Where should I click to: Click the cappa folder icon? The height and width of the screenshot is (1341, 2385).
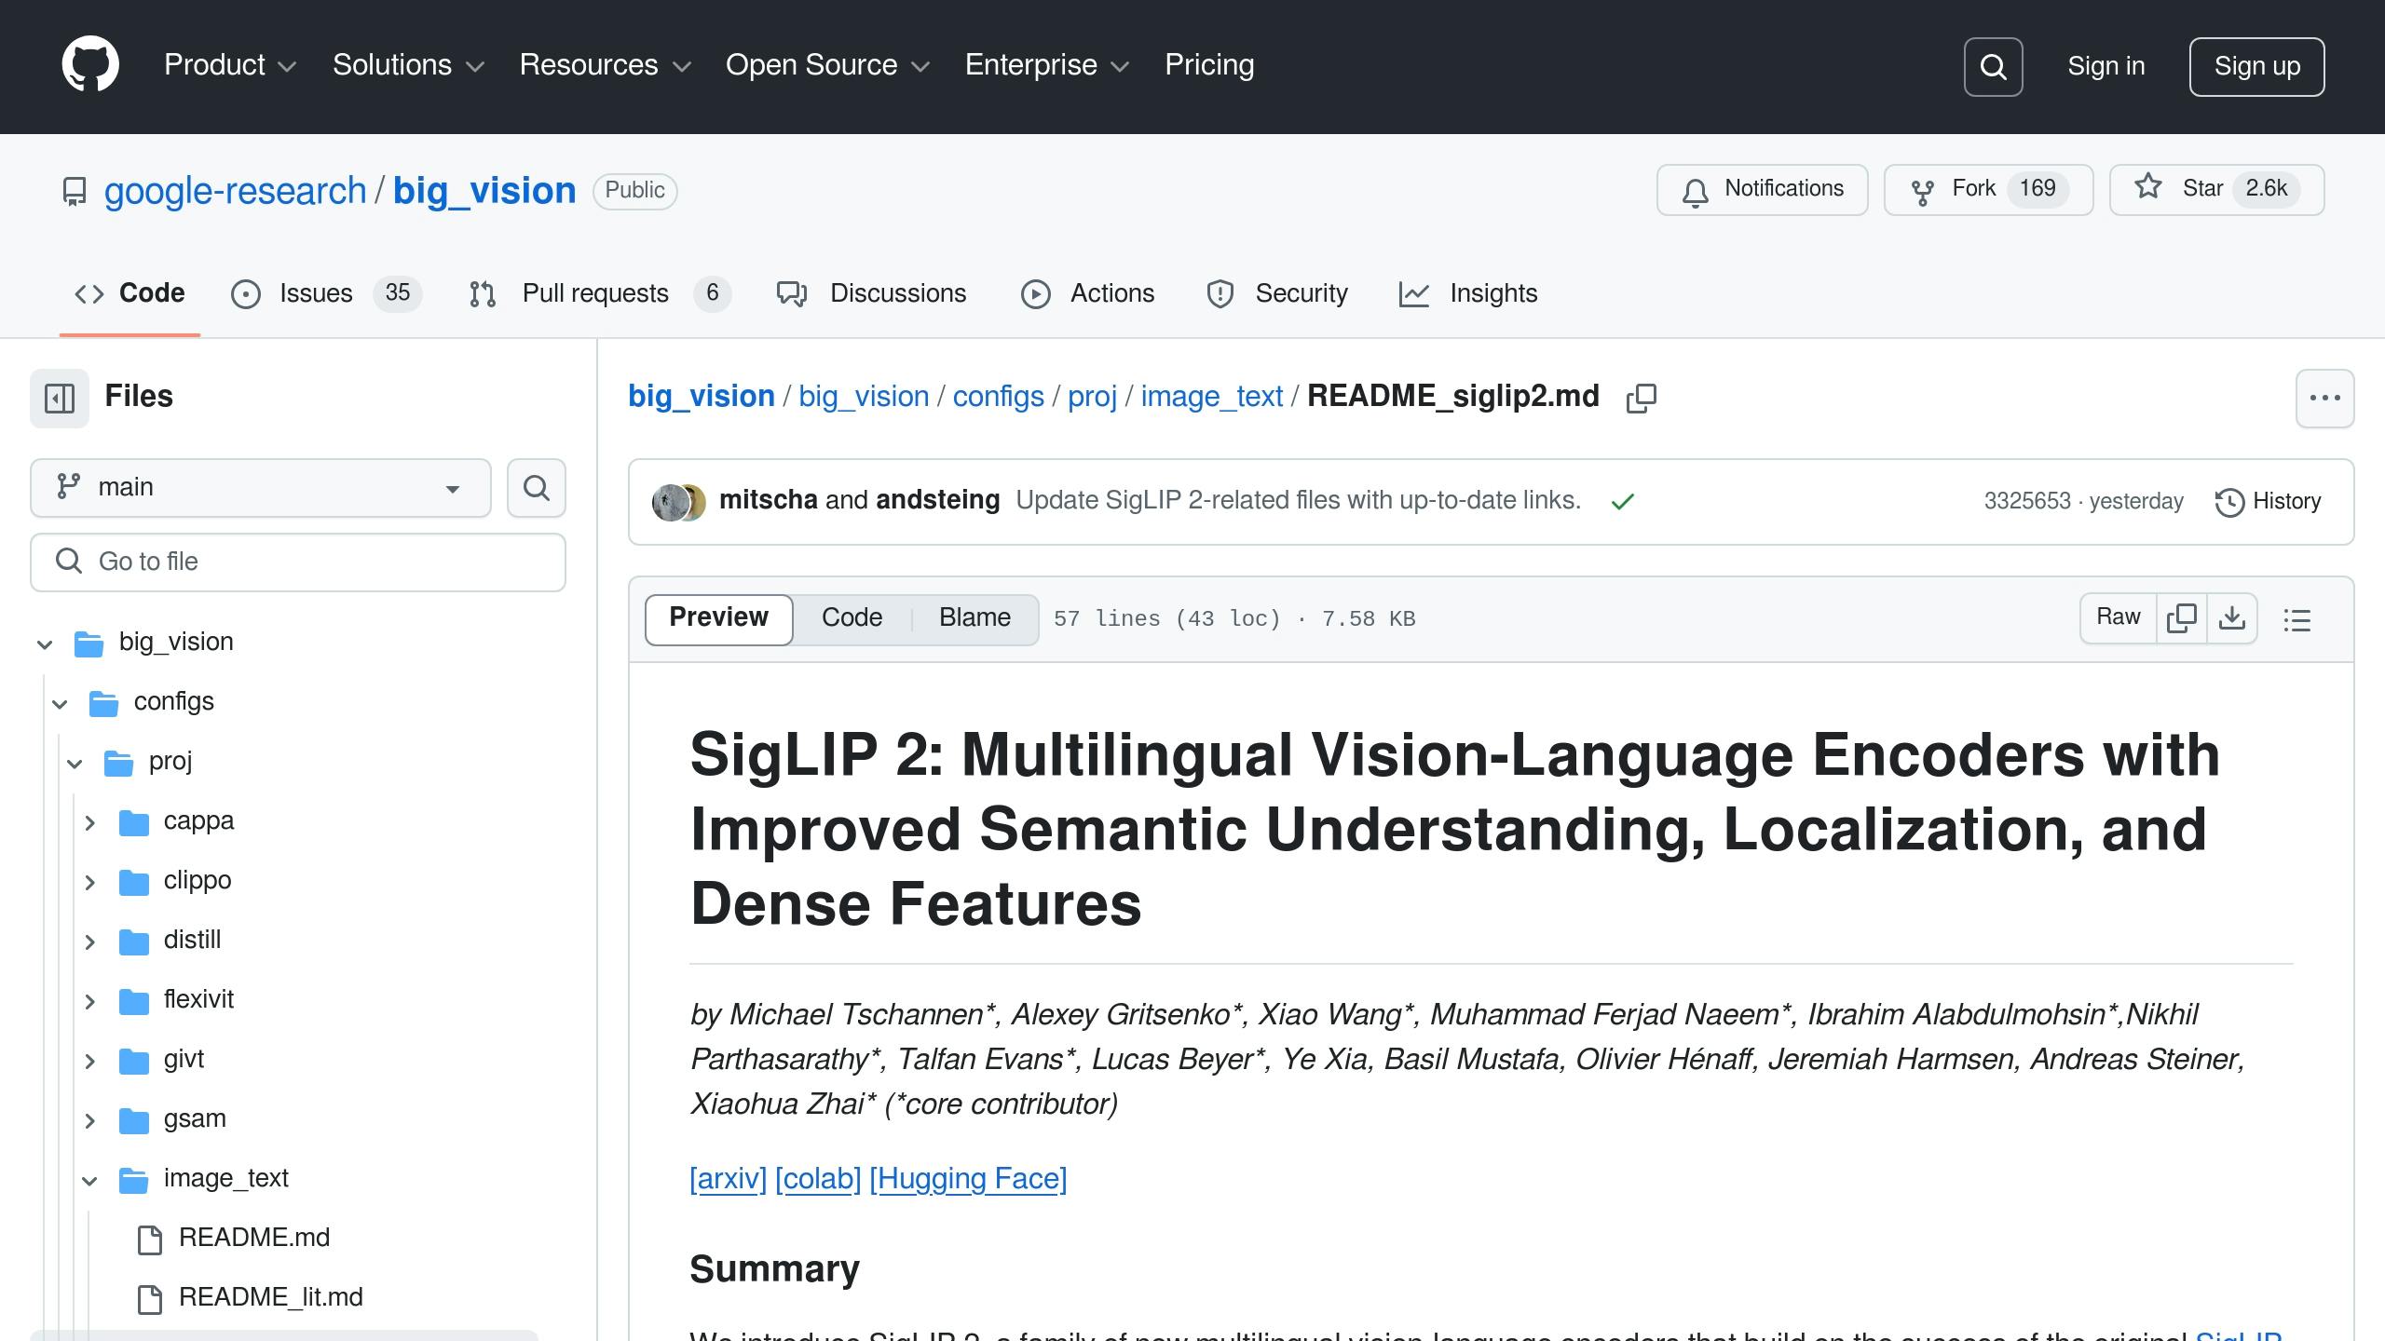tap(134, 822)
